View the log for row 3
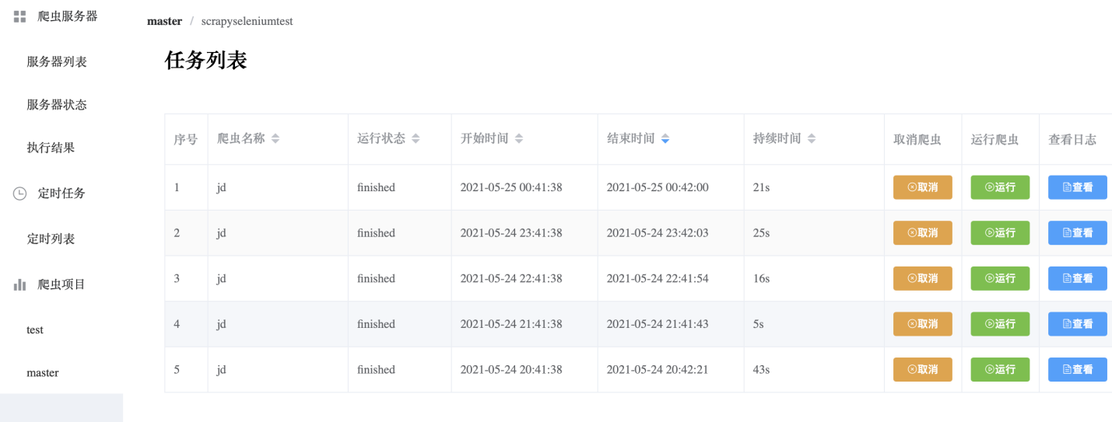Image resolution: width=1112 pixels, height=422 pixels. [1078, 278]
